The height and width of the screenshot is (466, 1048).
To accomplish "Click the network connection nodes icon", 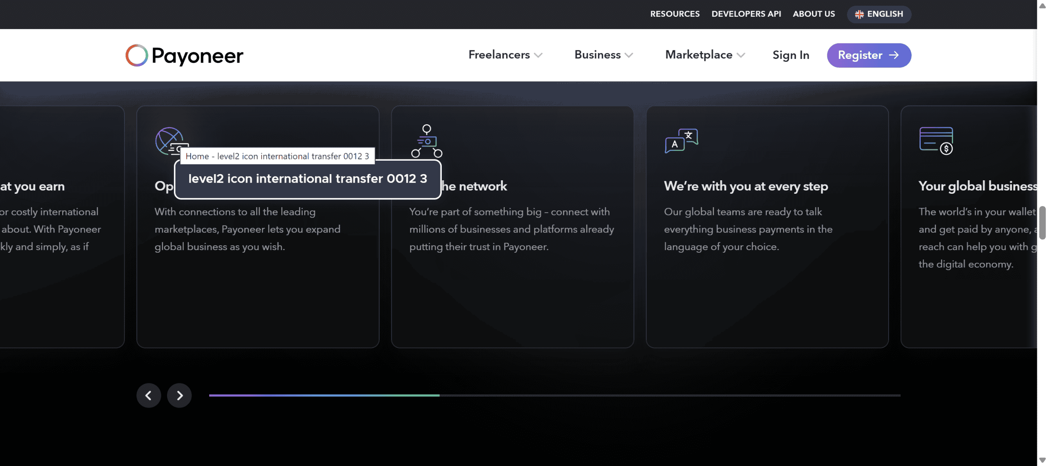I will point(427,141).
